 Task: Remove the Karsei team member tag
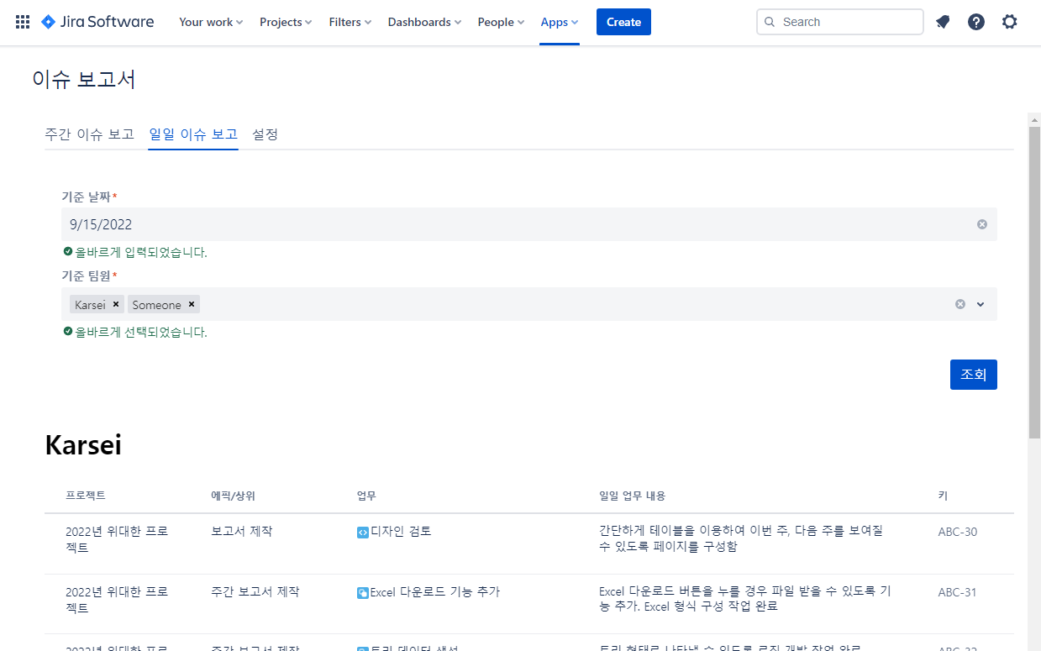(116, 304)
